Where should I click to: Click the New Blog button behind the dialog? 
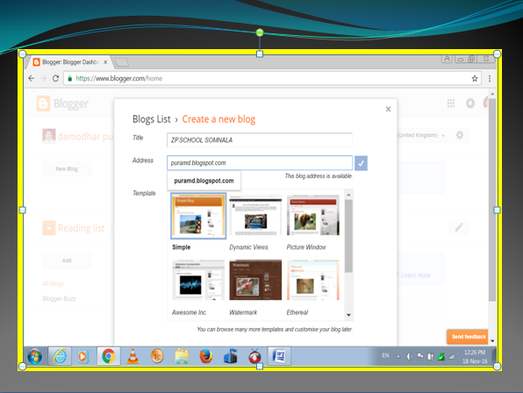coord(67,169)
